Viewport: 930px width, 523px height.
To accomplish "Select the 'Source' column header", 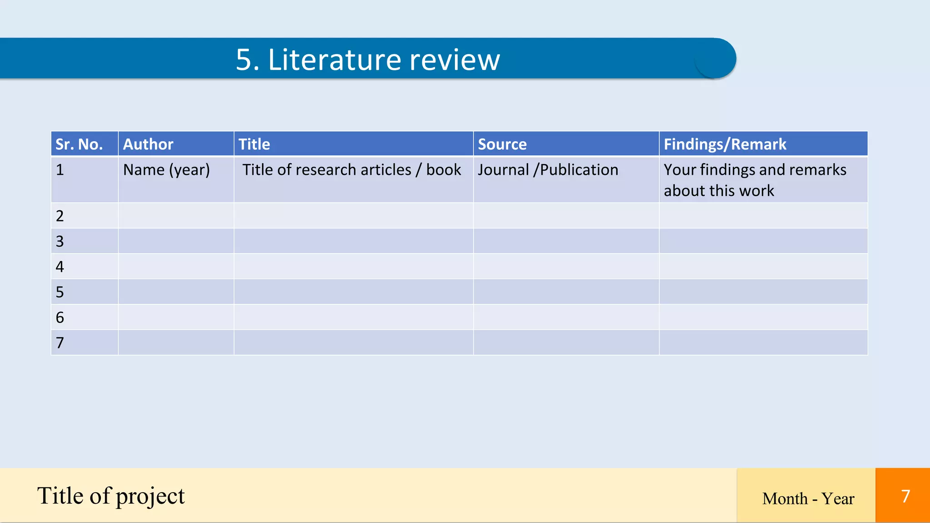I will (x=566, y=144).
